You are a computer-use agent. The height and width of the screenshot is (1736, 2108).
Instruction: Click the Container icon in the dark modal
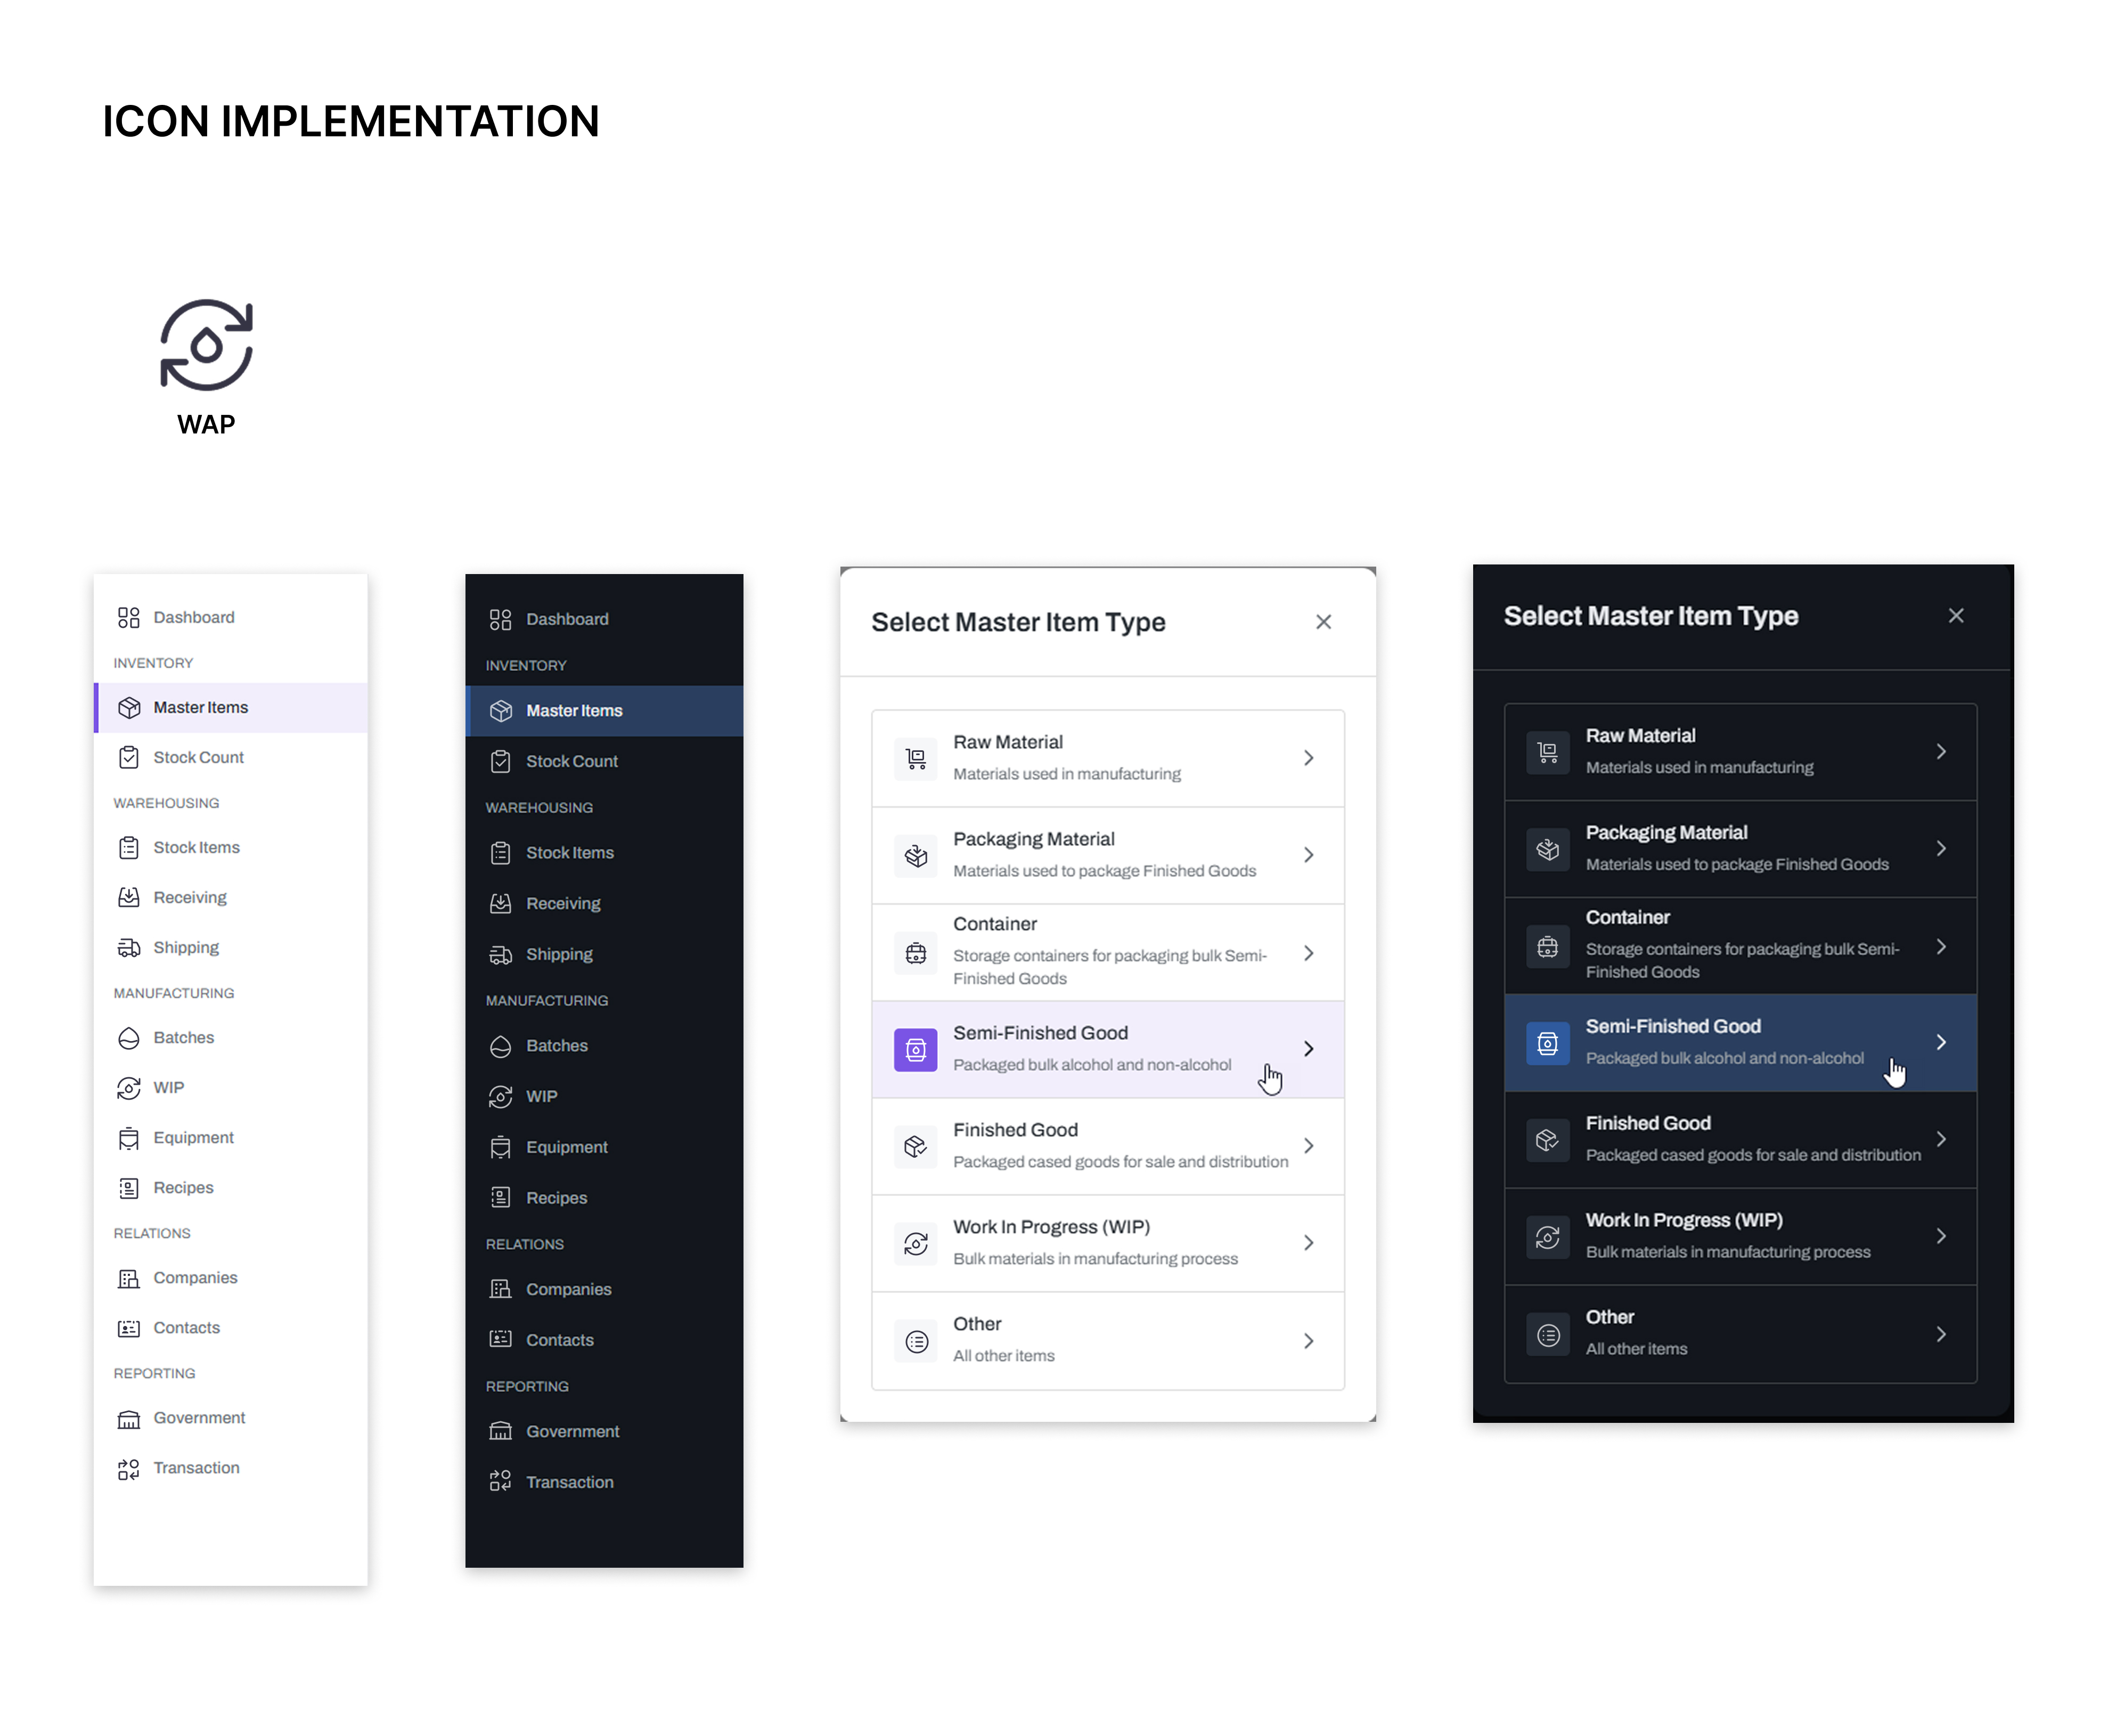click(1547, 946)
